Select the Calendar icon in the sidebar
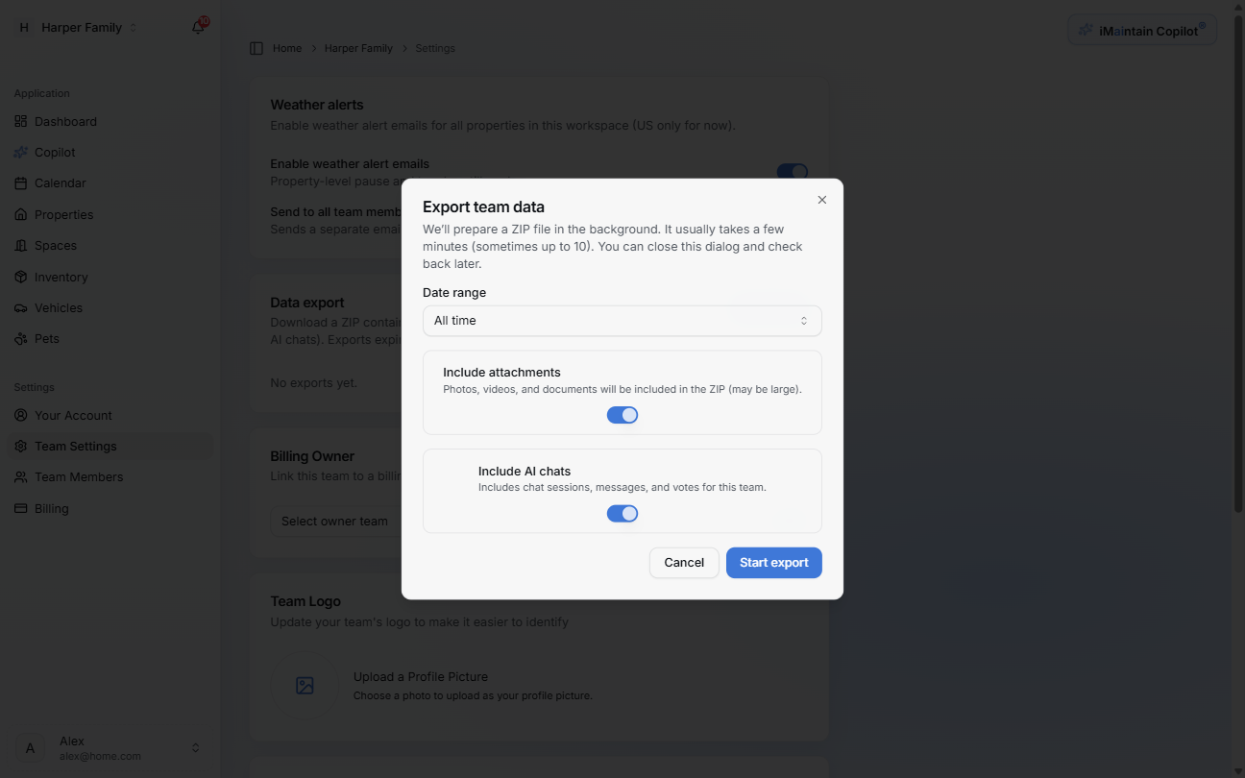 tap(20, 182)
